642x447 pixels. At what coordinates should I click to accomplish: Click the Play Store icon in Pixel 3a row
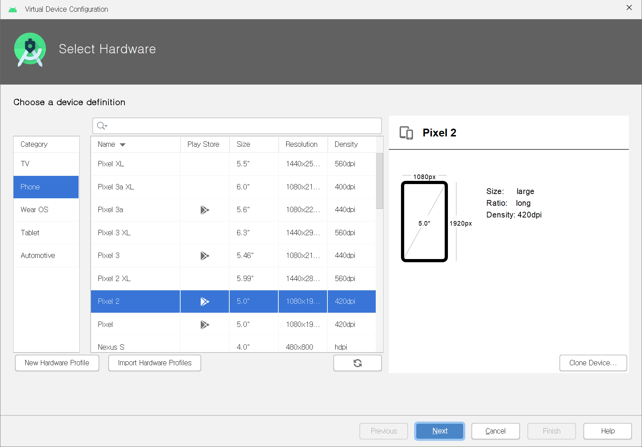(x=205, y=210)
